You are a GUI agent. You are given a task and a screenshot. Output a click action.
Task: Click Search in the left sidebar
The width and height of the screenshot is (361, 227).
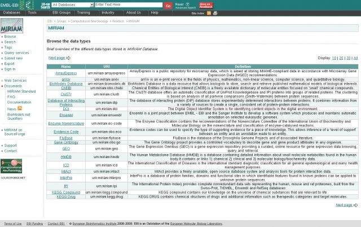pos(10,42)
